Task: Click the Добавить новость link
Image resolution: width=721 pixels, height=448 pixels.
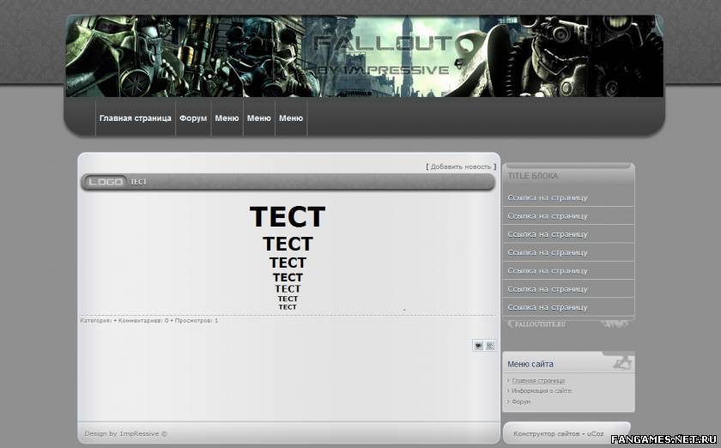Action: coord(461,166)
